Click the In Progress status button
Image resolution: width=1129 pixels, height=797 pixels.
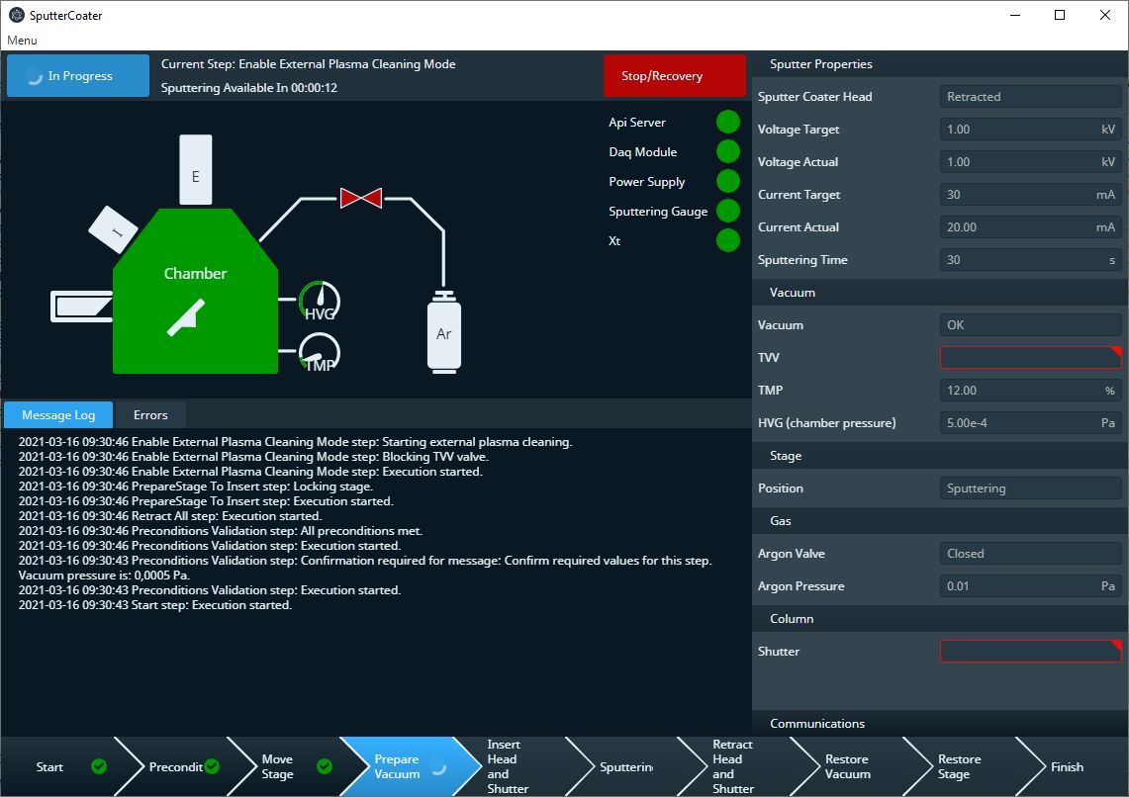point(78,76)
